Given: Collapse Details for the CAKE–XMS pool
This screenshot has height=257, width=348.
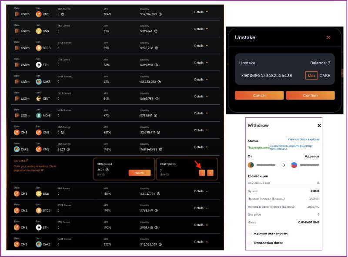Looking at the screenshot, I should [x=201, y=147].
